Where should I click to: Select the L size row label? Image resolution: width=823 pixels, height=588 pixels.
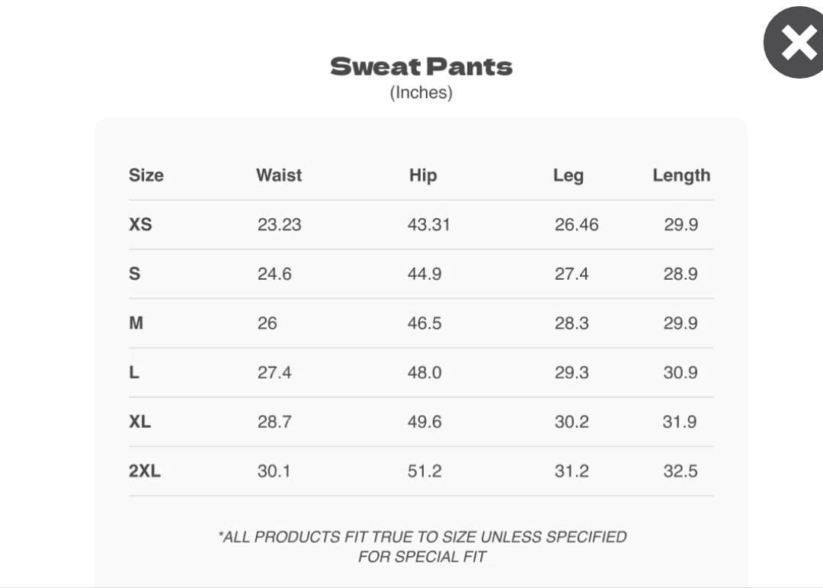[134, 373]
